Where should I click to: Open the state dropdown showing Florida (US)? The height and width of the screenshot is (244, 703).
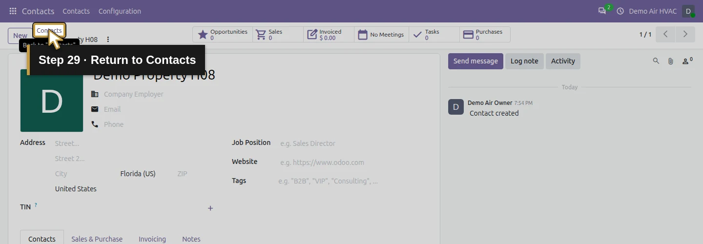[145, 174]
